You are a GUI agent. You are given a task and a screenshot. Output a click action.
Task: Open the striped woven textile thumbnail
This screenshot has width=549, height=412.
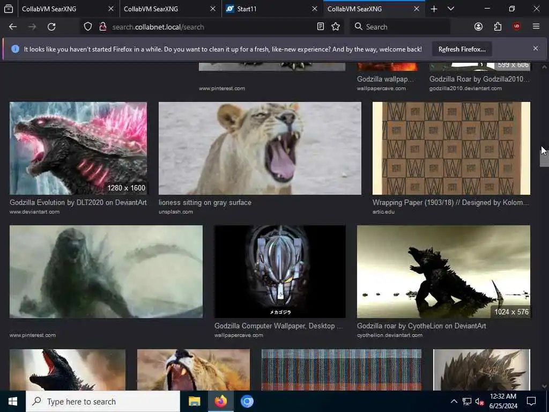tap(342, 370)
